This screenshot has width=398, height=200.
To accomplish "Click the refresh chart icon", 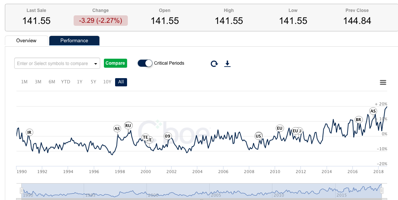I will 214,64.
